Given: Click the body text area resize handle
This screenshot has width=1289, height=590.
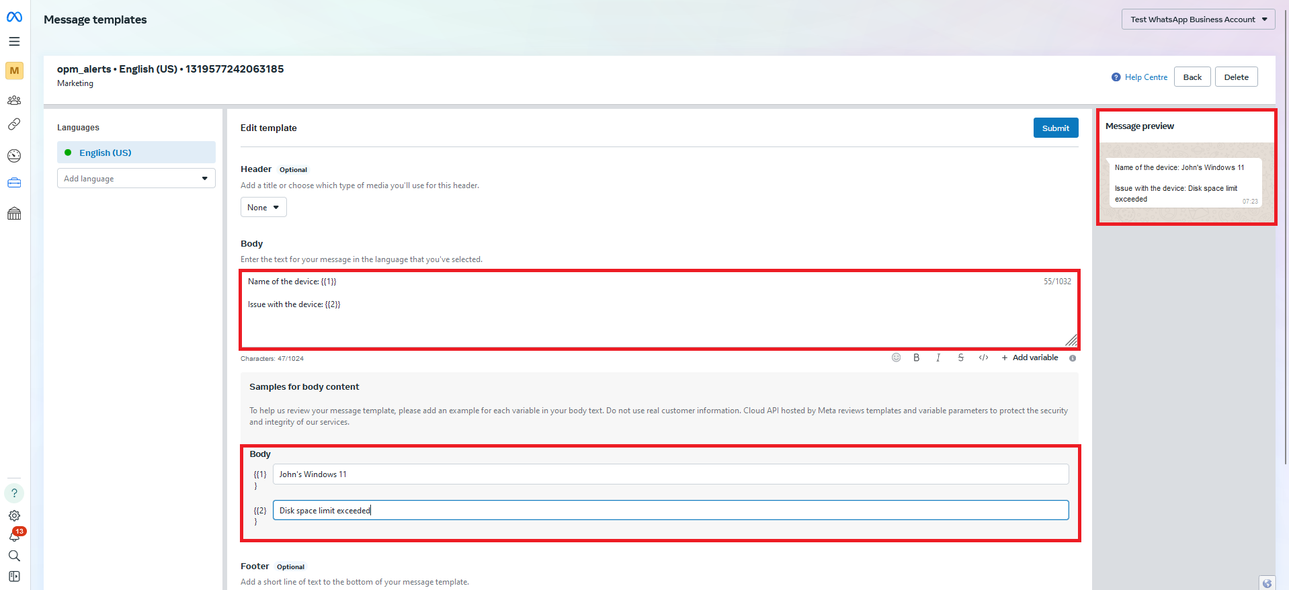Looking at the screenshot, I should click(x=1071, y=341).
